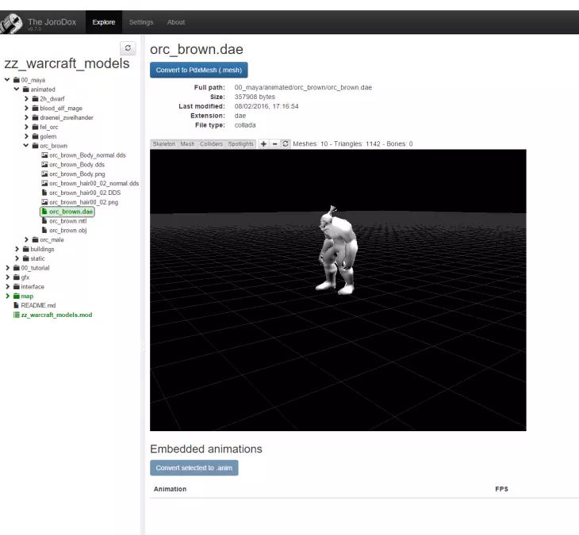579x535 pixels.
Task: Click the last modified date 08/02/2016
Action: point(266,106)
